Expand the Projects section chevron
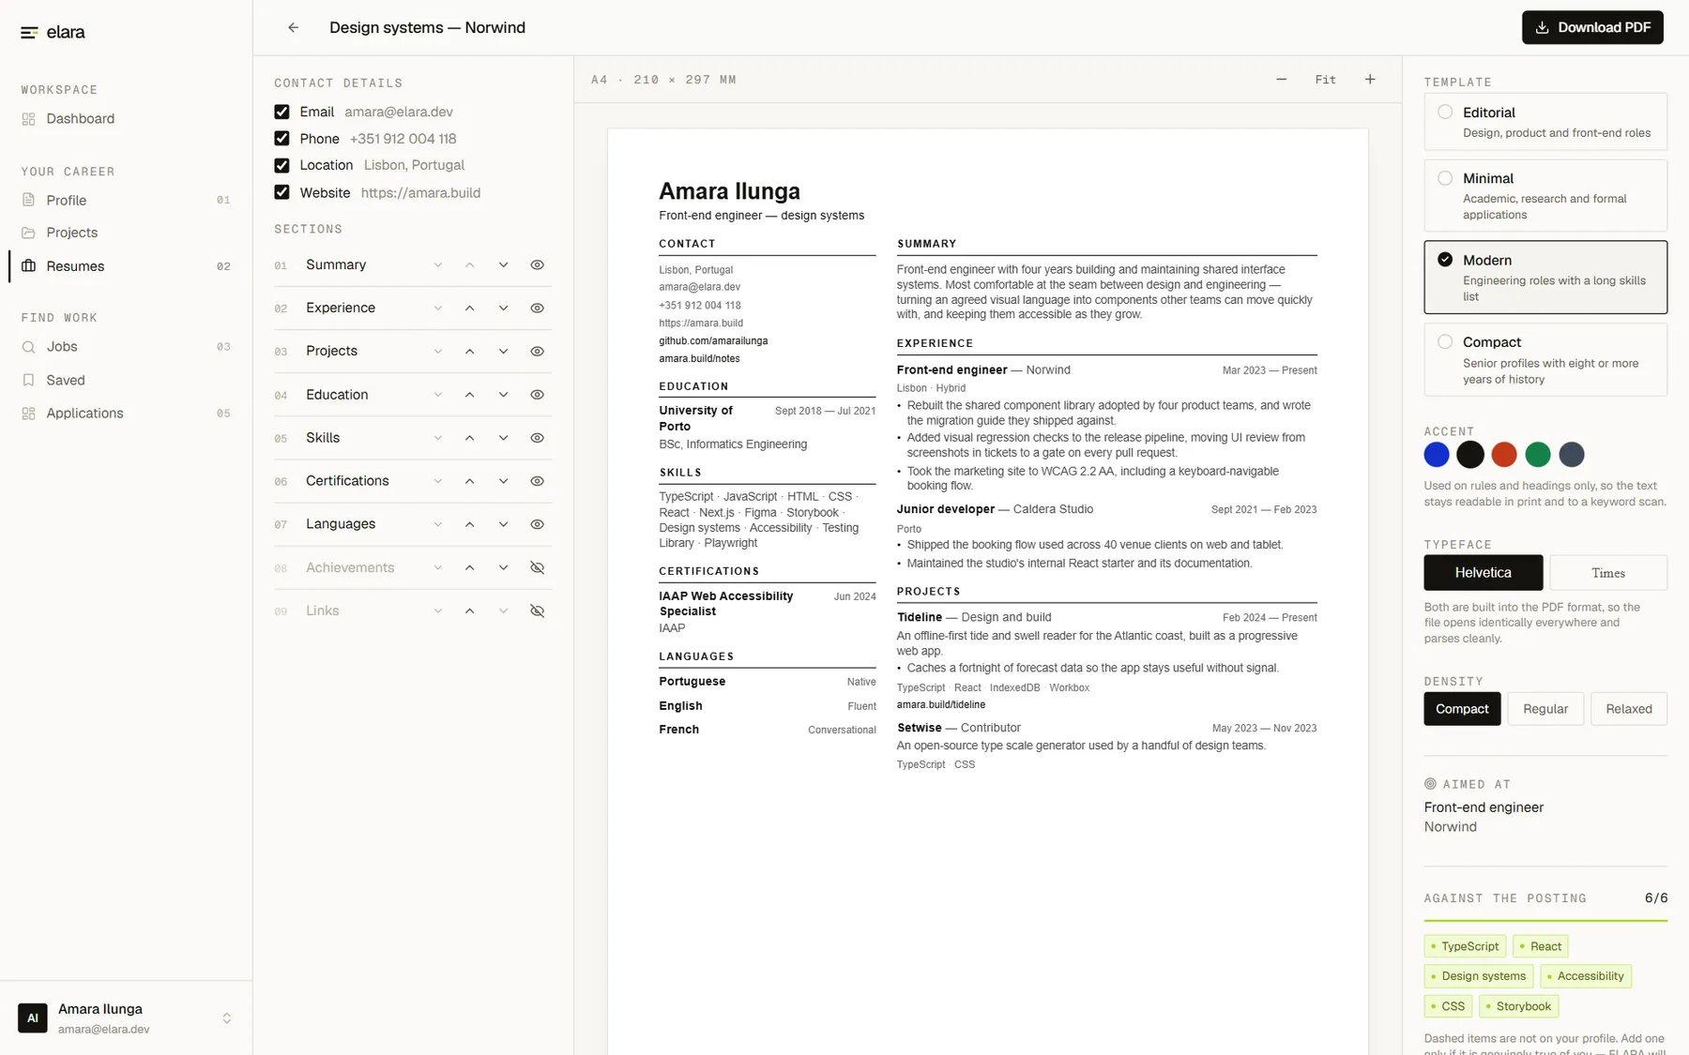Image resolution: width=1689 pixels, height=1055 pixels. pos(438,352)
